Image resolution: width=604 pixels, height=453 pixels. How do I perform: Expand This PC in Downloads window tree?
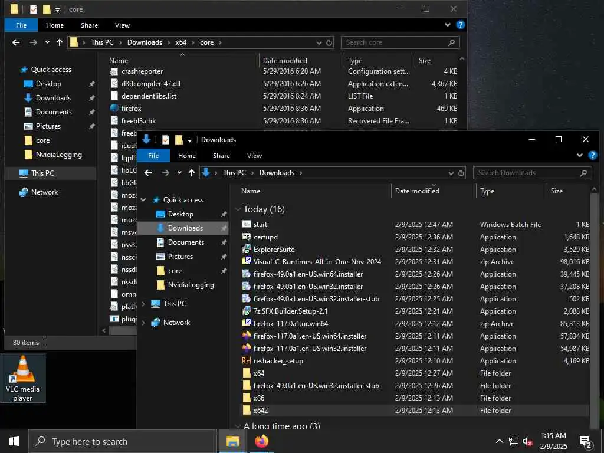[143, 304]
